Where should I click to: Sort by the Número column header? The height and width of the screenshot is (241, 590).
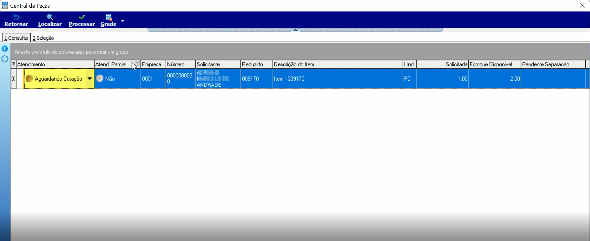tap(181, 64)
